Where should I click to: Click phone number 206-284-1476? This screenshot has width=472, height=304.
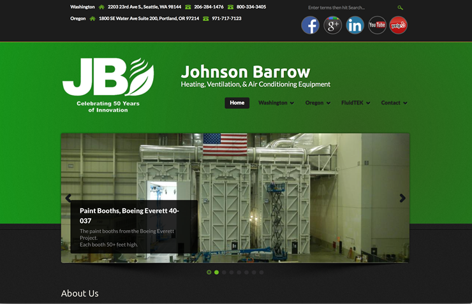209,7
